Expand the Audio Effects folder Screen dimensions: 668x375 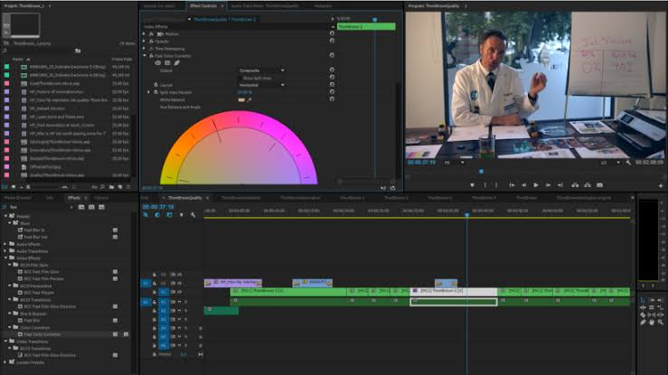pyautogui.click(x=5, y=244)
